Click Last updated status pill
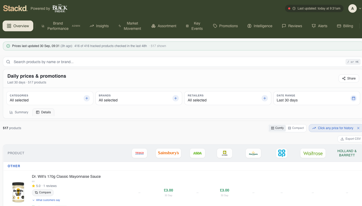 click(x=314, y=8)
